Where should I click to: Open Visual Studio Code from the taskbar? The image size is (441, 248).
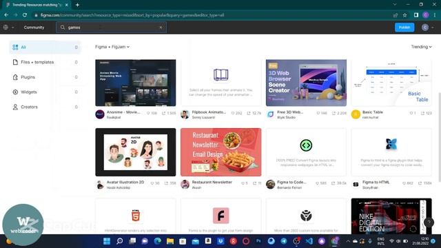pos(309,241)
